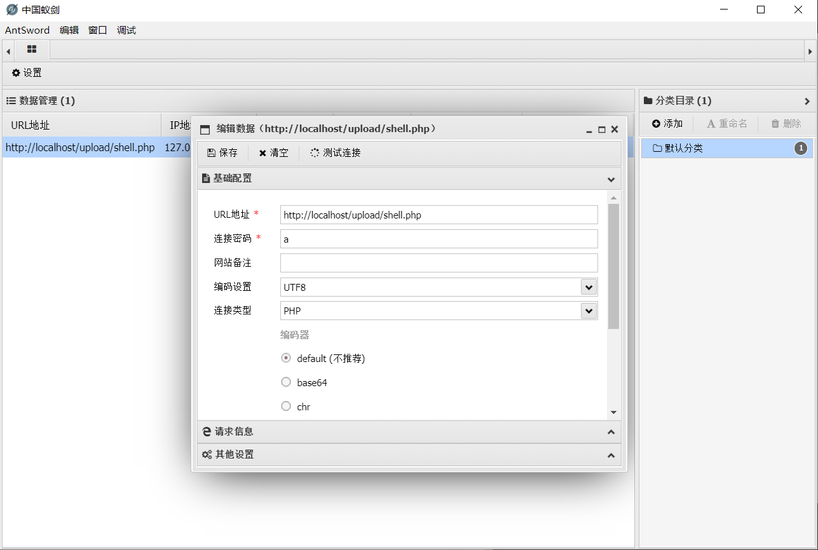Click the clear (清空) X icon

pos(262,153)
